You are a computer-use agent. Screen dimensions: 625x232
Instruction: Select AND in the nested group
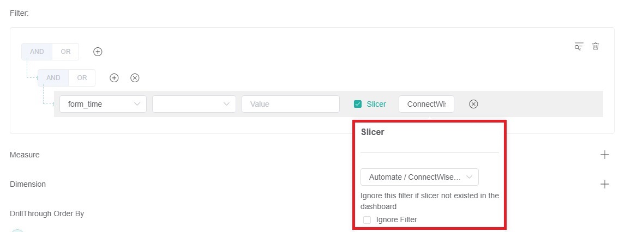tap(53, 78)
